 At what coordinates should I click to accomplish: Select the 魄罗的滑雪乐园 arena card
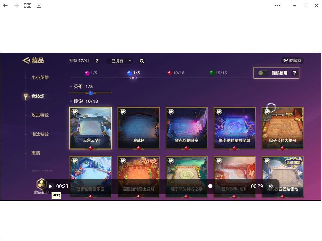(91, 177)
